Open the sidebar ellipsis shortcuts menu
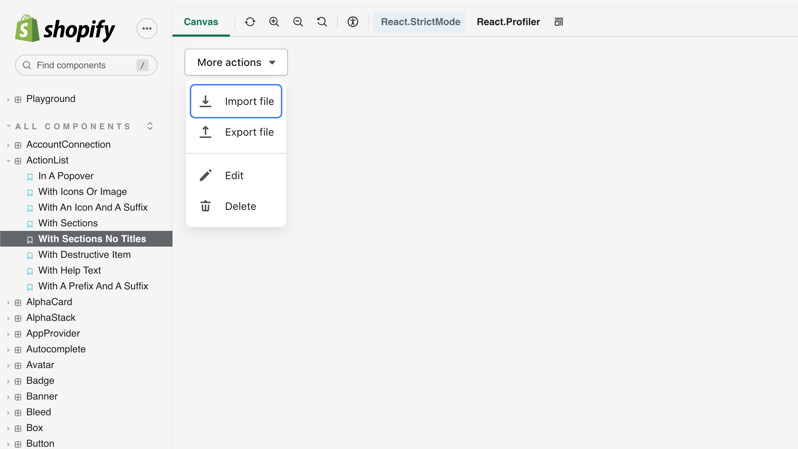 click(x=147, y=28)
